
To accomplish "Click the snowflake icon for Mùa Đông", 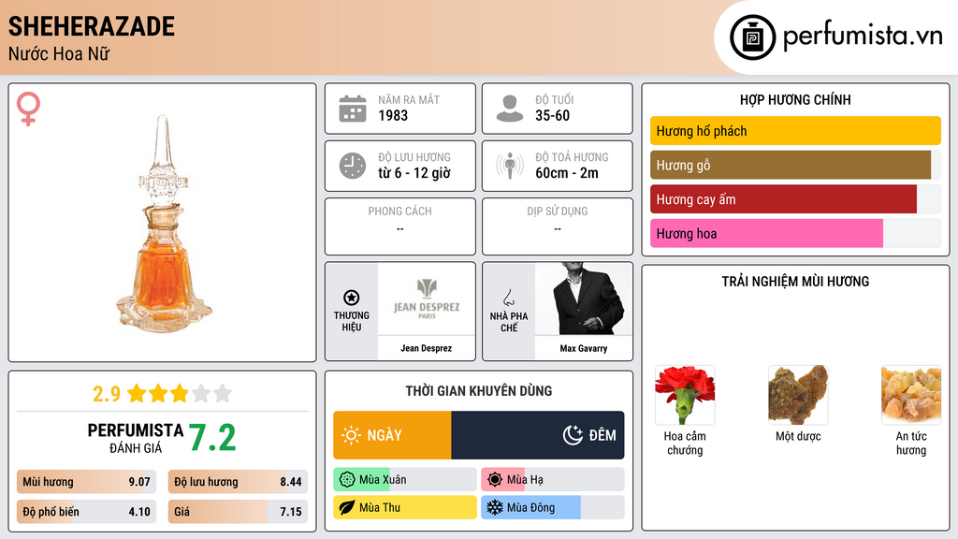I will click(x=495, y=507).
